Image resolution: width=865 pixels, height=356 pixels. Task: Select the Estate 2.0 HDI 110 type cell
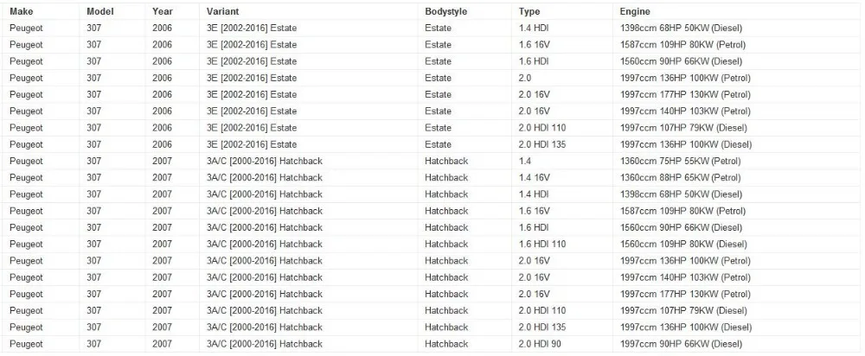pyautogui.click(x=562, y=128)
